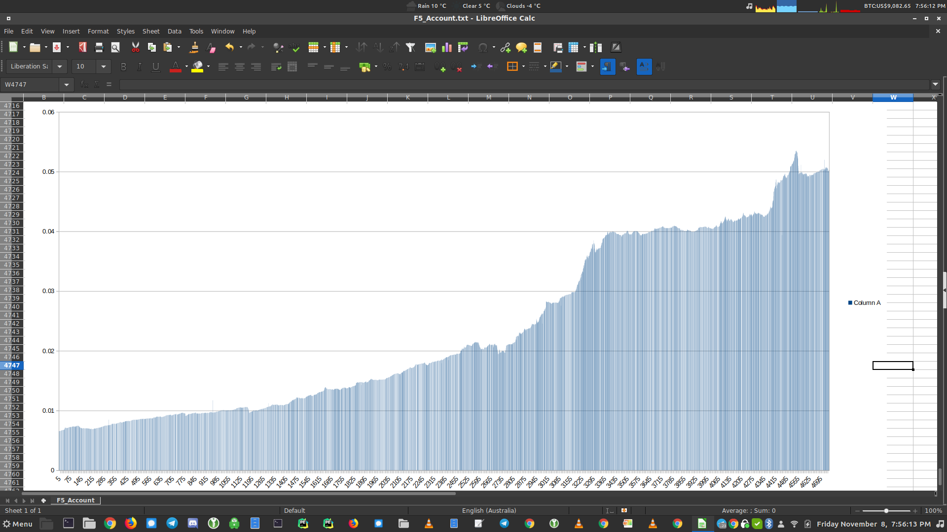Viewport: 947px width, 532px height.
Task: Click the Format as Percent icon
Action: (387, 66)
